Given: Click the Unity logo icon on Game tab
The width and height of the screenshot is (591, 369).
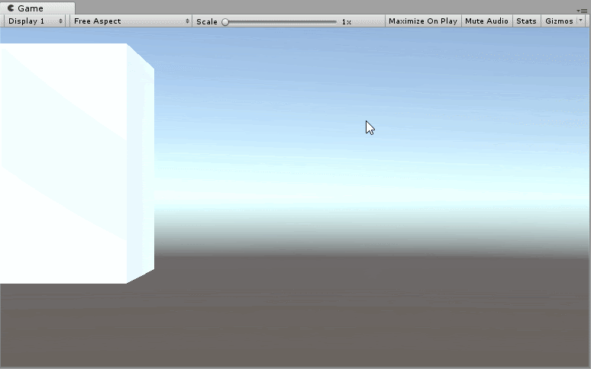Looking at the screenshot, I should 11,8.
